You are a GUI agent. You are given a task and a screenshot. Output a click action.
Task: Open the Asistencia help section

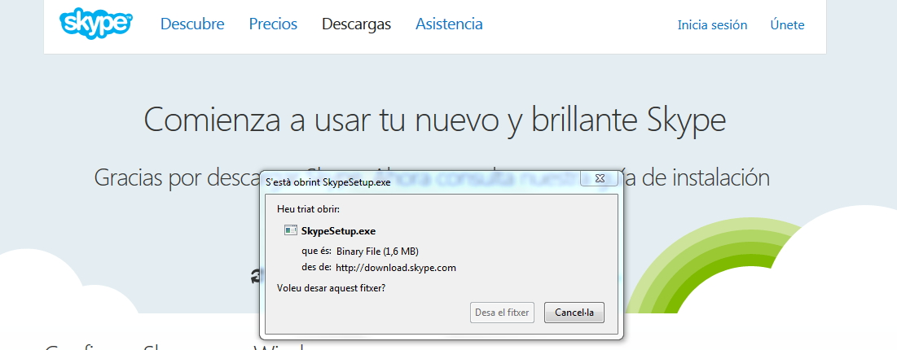[449, 24]
